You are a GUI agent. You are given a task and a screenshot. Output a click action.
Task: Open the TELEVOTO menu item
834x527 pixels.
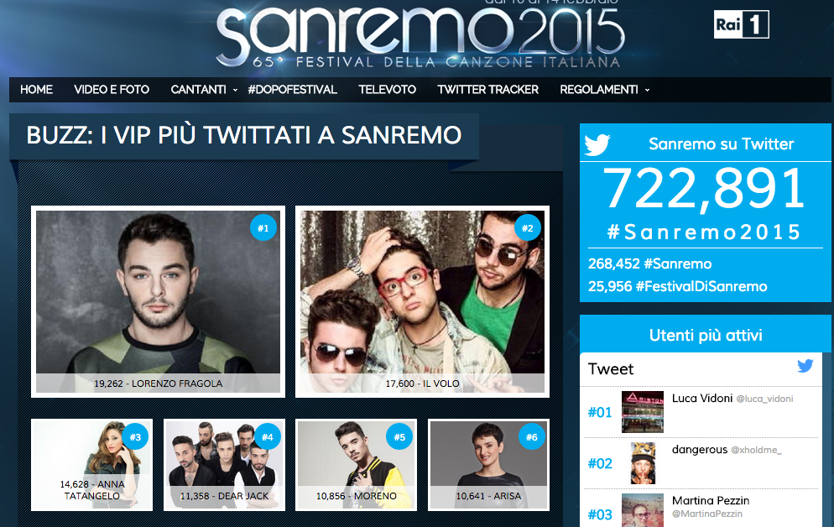[x=388, y=89]
